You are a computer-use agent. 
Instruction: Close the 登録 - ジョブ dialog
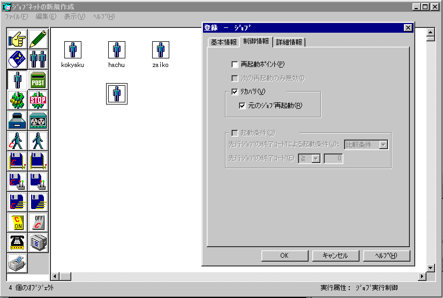(408, 28)
